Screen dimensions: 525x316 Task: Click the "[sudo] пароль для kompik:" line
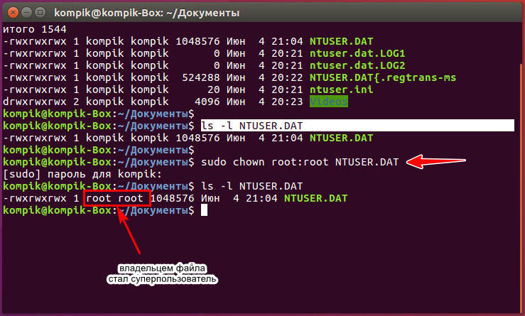[x=82, y=174]
